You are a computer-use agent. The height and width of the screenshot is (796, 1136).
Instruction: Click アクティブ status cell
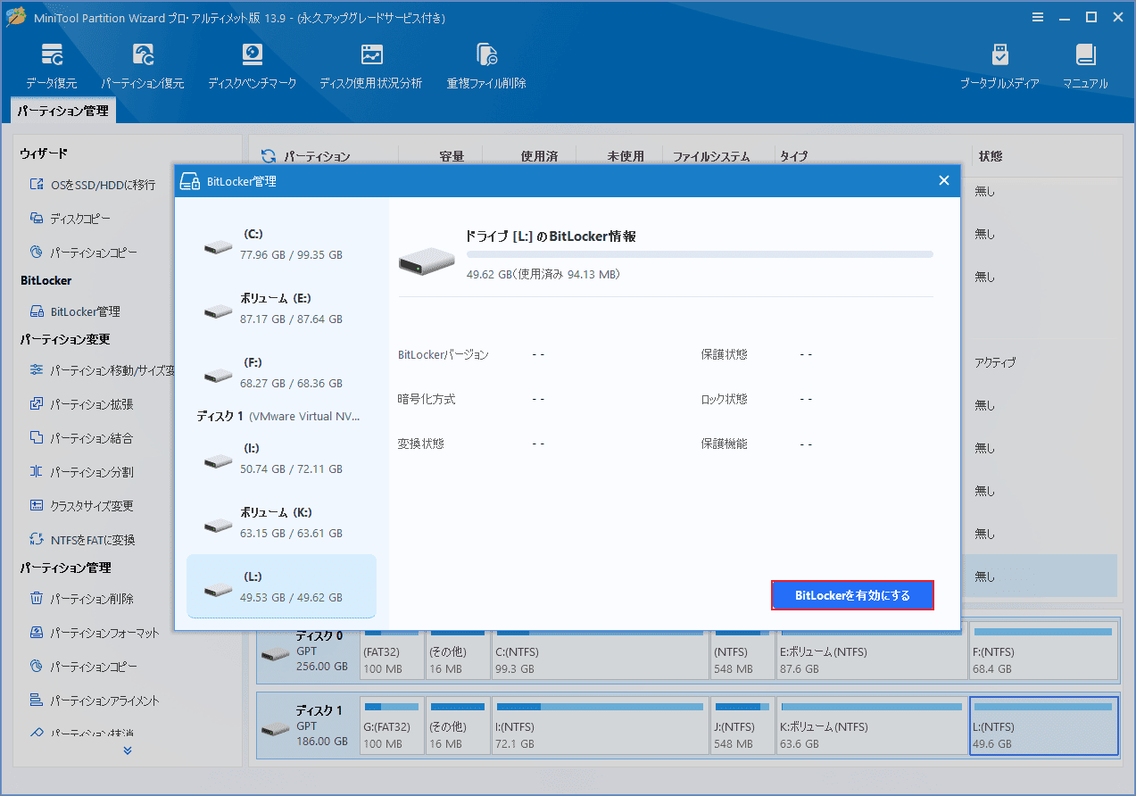[994, 363]
